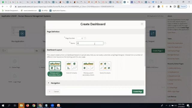
Task: Open Export / Import icon in background
Action: pos(153,33)
